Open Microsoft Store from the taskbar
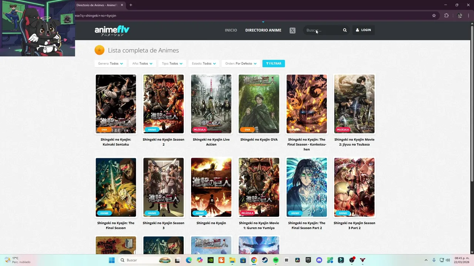474x266 pixels. (x=243, y=260)
